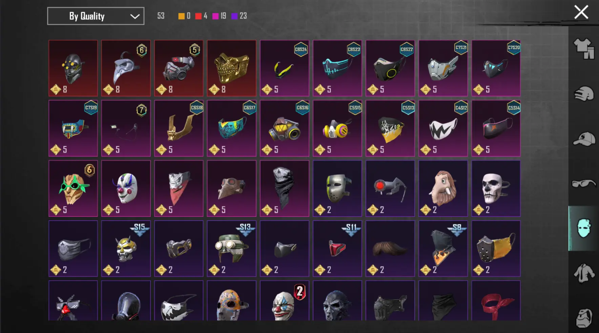Open the backpack category icon
Image resolution: width=599 pixels, height=333 pixels.
click(x=584, y=318)
